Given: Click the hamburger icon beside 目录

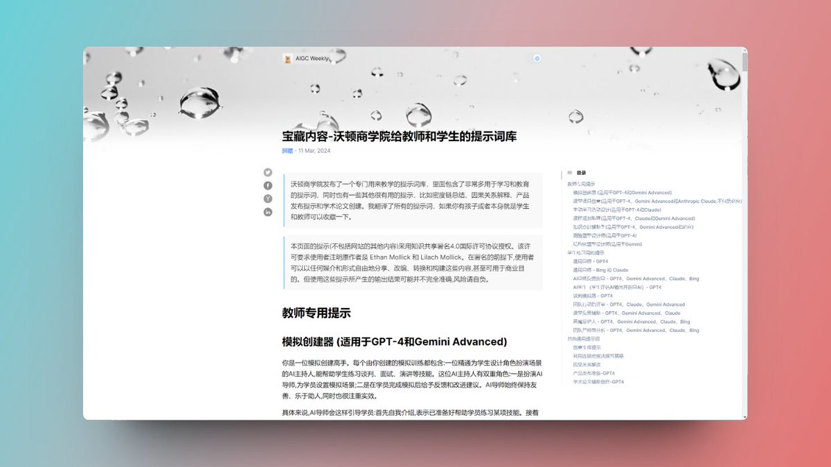Looking at the screenshot, I should point(570,173).
